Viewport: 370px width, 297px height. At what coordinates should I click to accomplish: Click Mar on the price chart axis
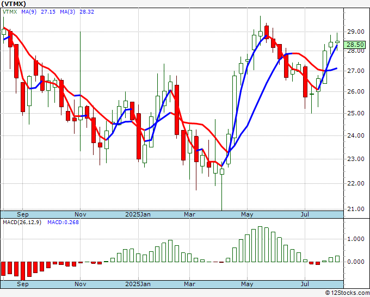click(x=190, y=214)
